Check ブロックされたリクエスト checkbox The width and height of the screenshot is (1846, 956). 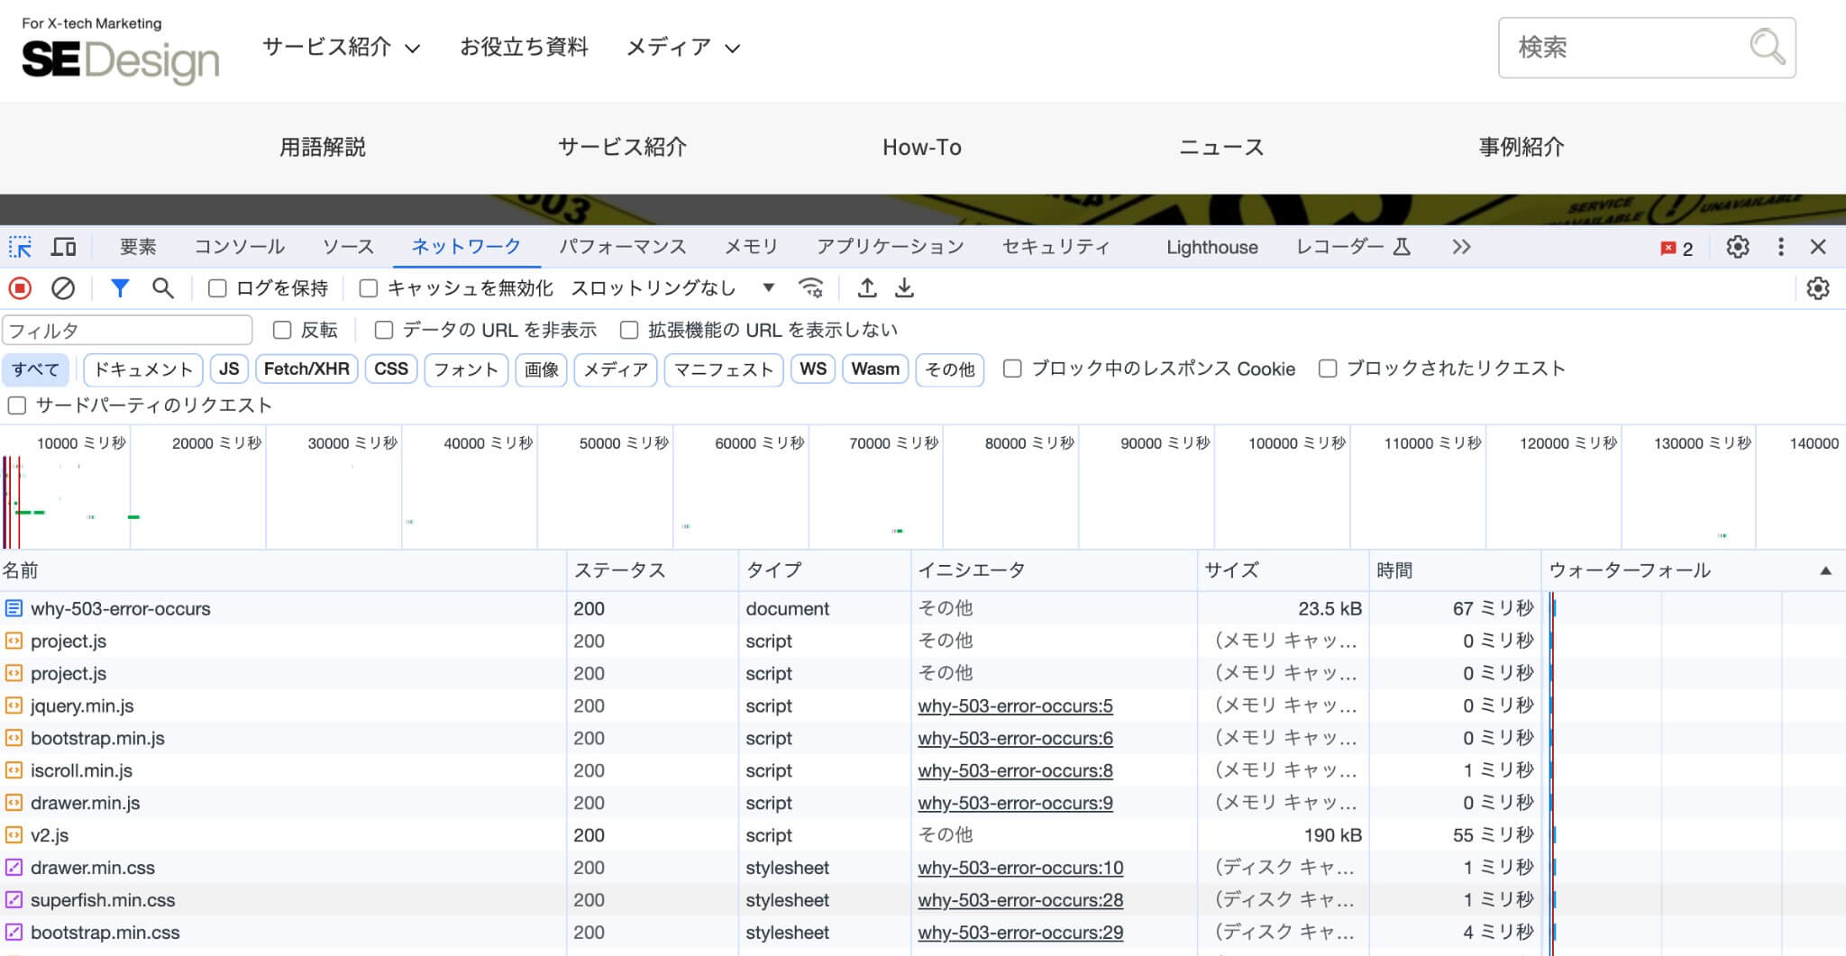(1328, 369)
